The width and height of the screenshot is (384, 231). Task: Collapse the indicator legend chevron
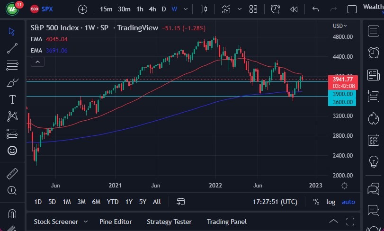pos(37,62)
